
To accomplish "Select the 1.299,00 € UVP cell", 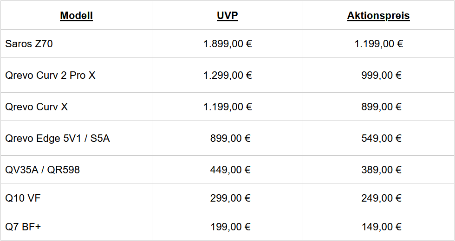I will [227, 75].
